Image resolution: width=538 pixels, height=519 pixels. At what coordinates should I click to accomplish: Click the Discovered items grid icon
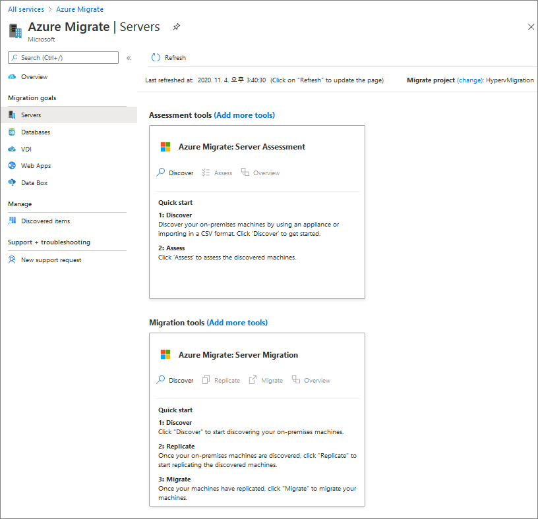[12, 221]
